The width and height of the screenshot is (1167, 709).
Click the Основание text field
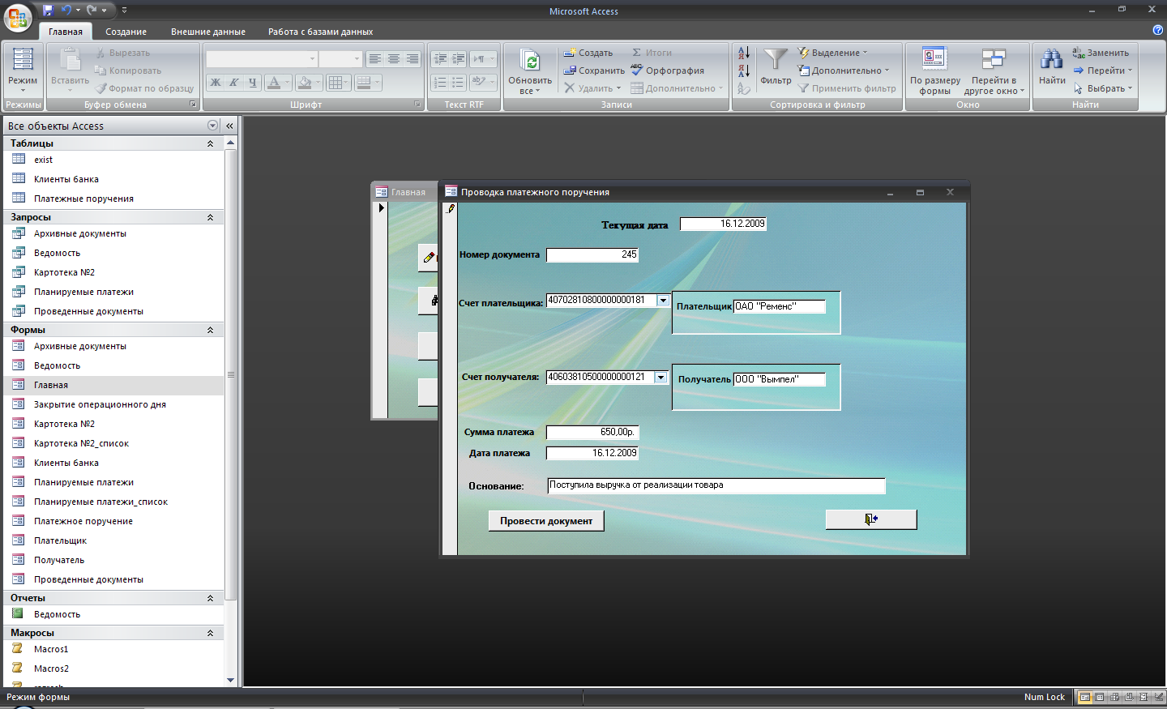pos(716,485)
